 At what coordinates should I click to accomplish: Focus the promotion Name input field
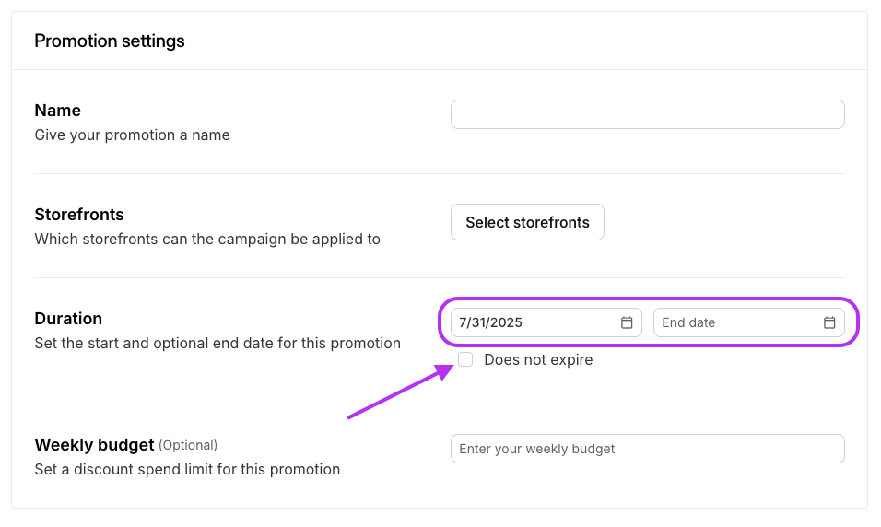[x=647, y=114]
